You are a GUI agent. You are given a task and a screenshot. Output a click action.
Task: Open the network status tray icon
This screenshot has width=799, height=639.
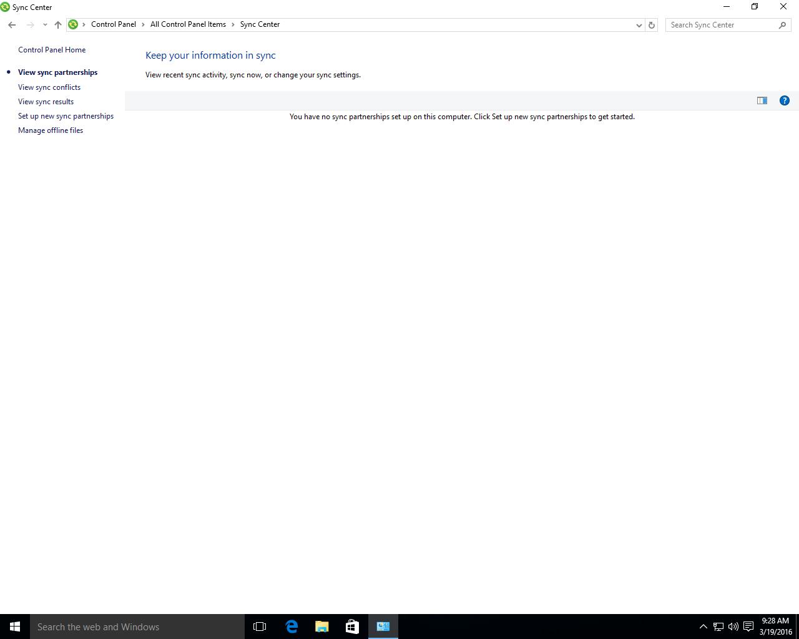tap(718, 627)
